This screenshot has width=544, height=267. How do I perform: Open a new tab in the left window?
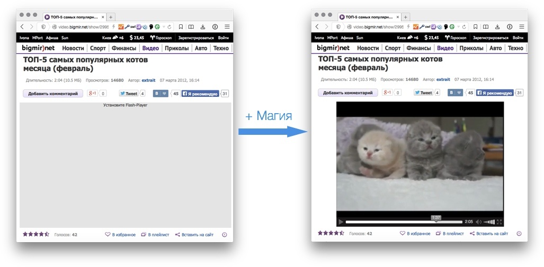[x=111, y=16]
